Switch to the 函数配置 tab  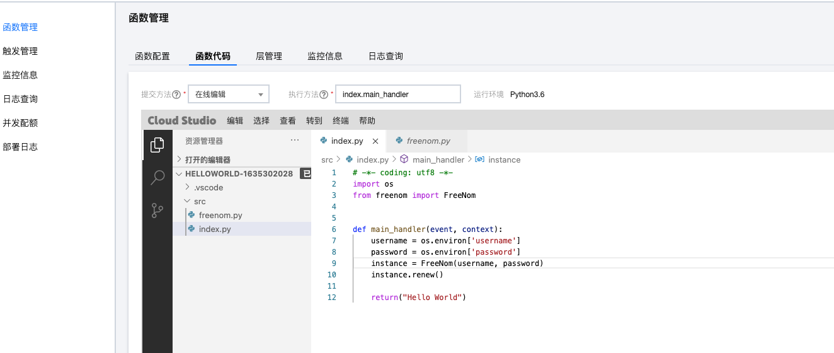(x=152, y=56)
